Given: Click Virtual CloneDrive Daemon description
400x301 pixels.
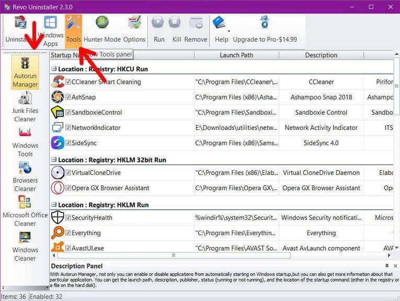Looking at the screenshot, I should 321,173.
